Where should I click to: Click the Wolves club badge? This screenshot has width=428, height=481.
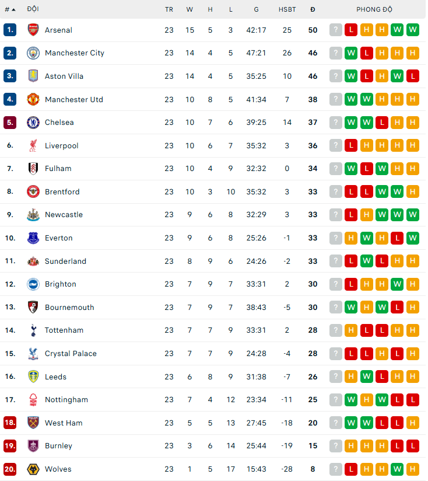tap(33, 469)
